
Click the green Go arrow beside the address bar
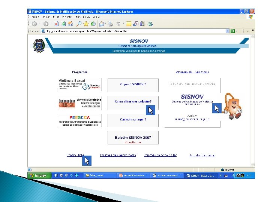click(232, 31)
